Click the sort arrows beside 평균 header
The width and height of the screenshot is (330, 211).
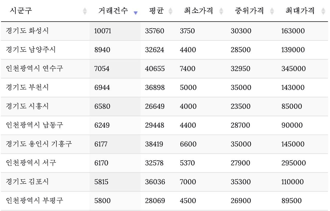click(x=170, y=11)
